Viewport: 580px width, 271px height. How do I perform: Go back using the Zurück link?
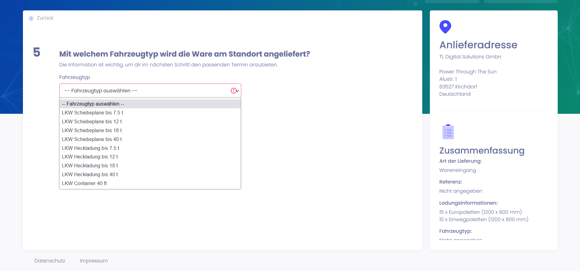pos(45,18)
